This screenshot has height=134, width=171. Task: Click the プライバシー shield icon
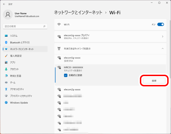click(x=6, y=96)
